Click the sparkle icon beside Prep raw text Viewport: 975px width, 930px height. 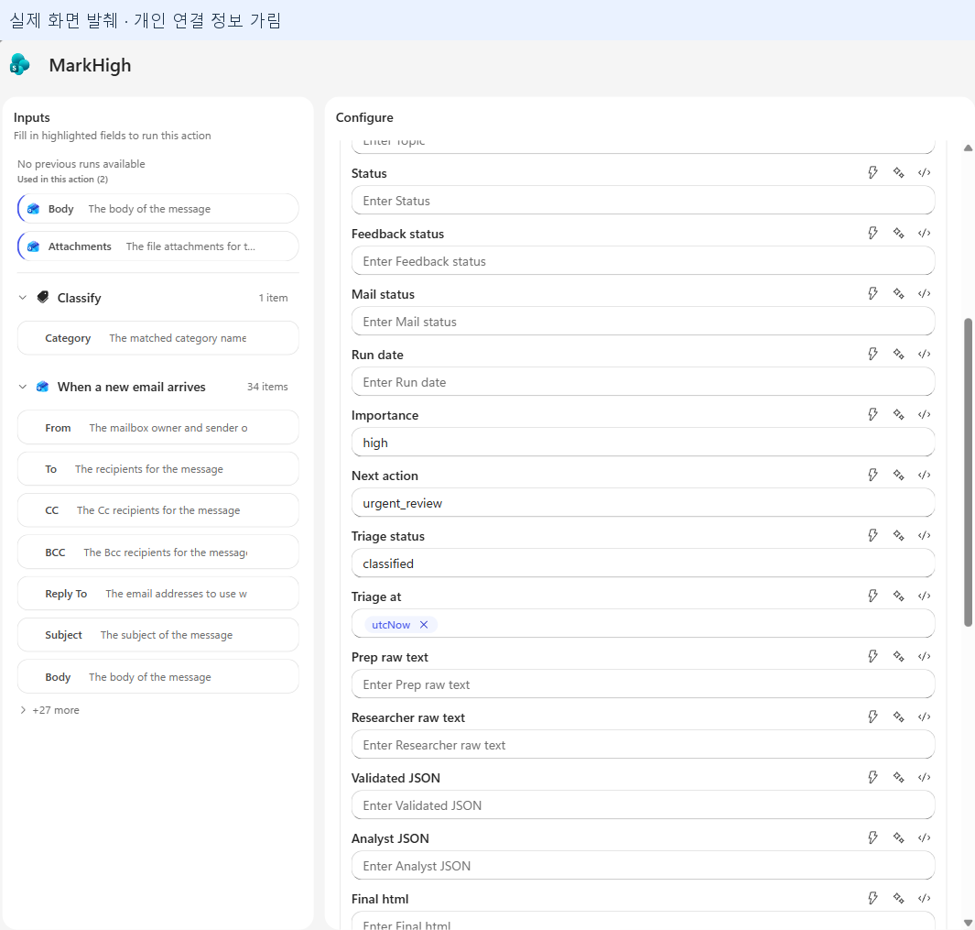coord(898,656)
